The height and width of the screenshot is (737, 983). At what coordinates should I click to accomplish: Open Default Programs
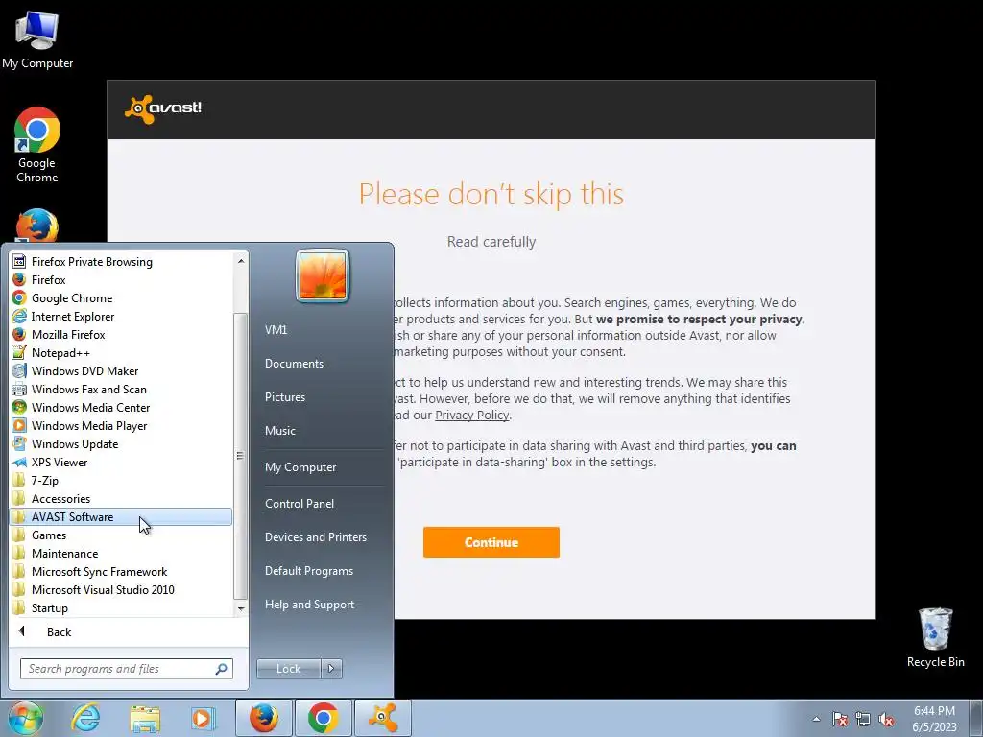point(308,571)
